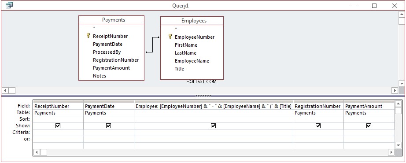Click the up arrow of design grid scrollbar
406x163 pixels.
[x=398, y=104]
